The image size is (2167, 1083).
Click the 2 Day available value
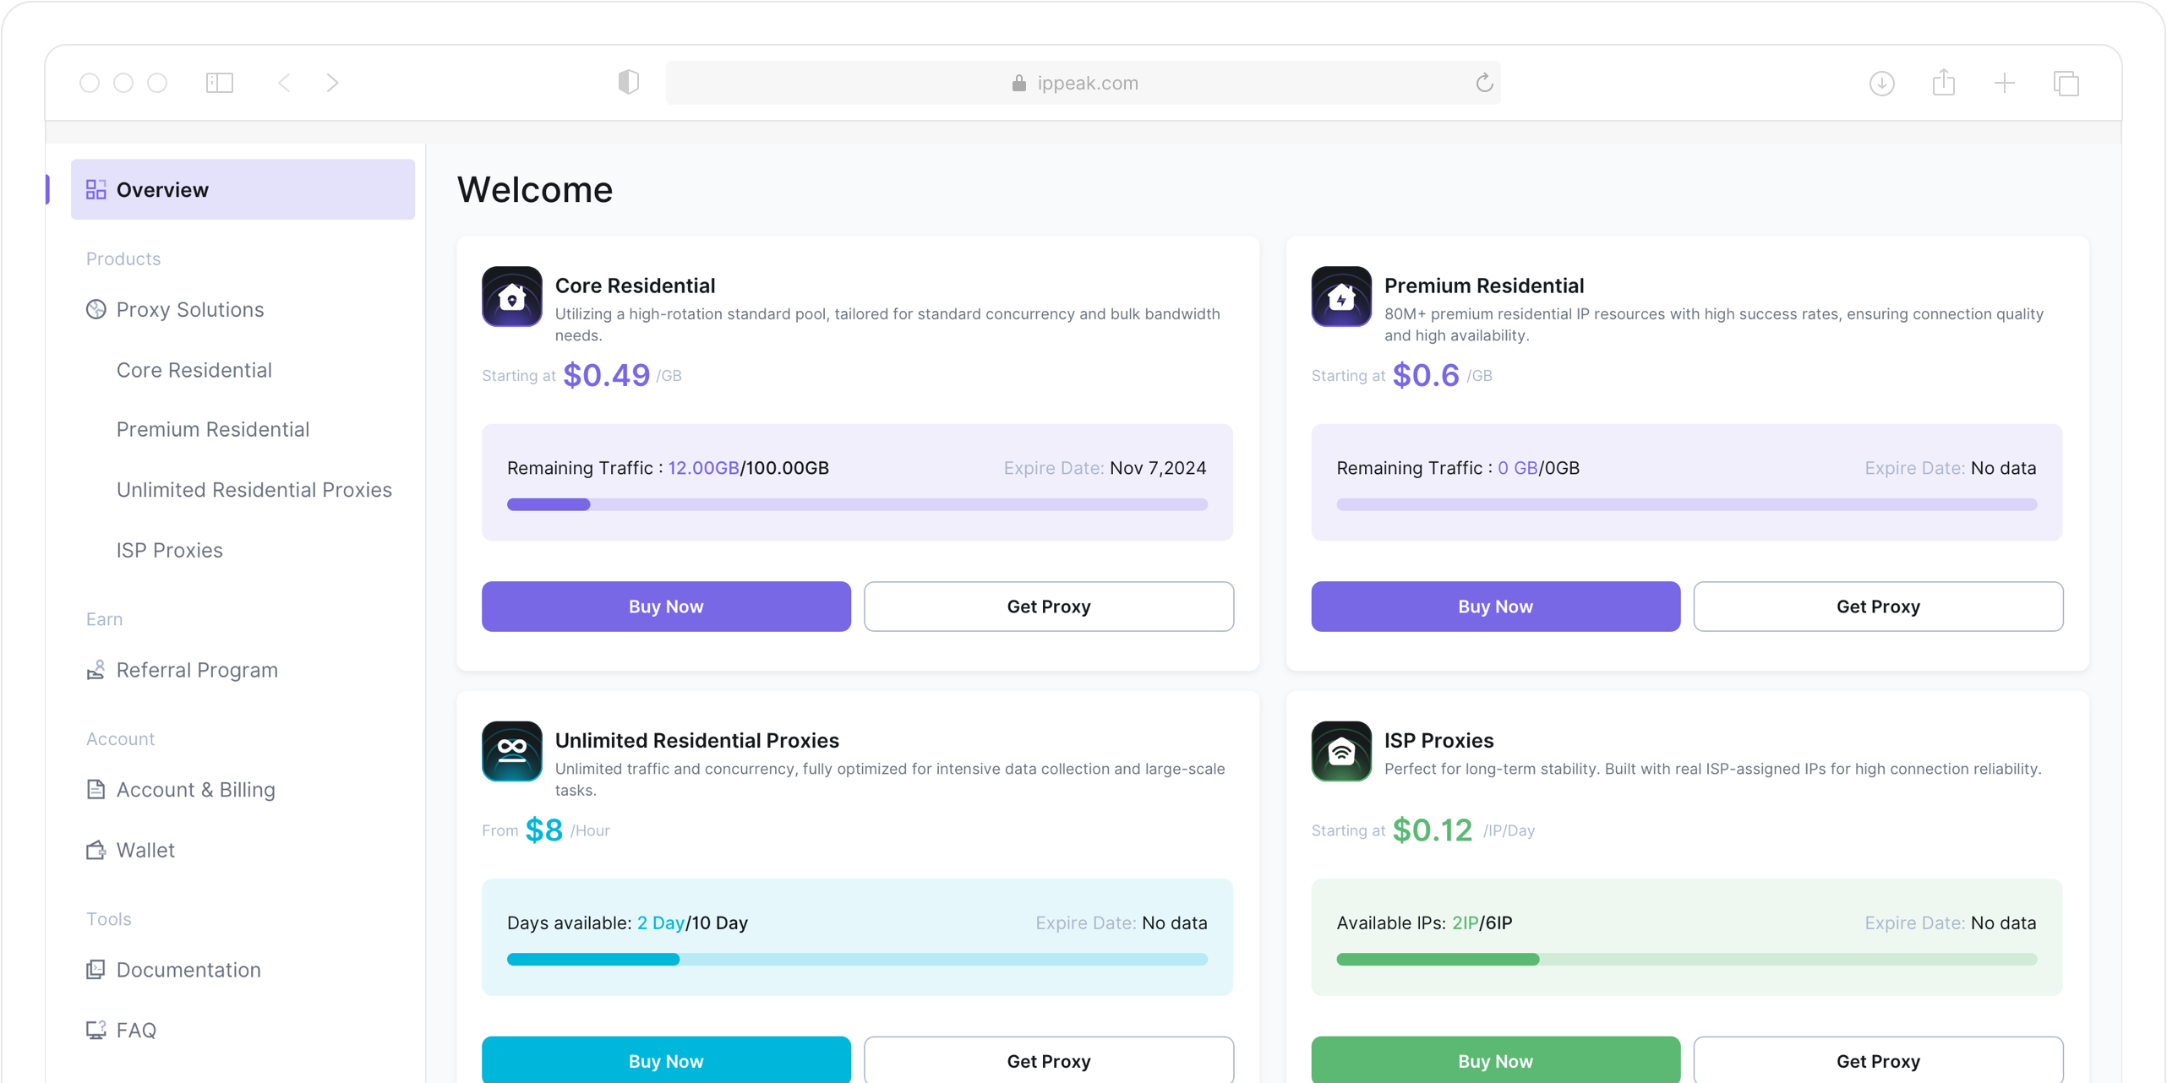click(660, 922)
